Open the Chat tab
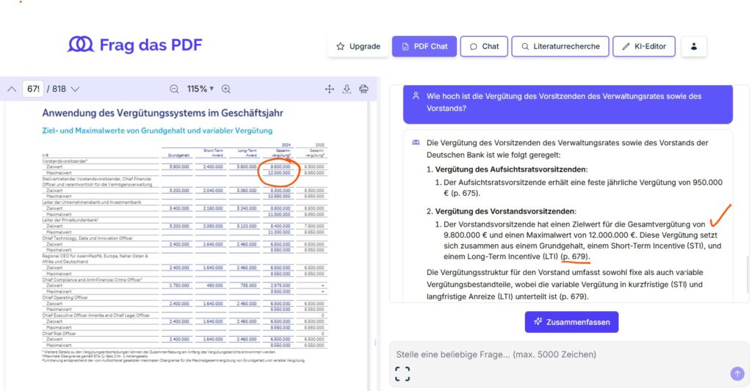Screen dimensions: 752x391 (484, 46)
